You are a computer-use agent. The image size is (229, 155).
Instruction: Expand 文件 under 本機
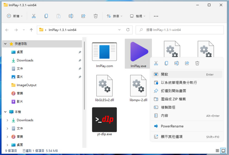[x=7, y=129]
